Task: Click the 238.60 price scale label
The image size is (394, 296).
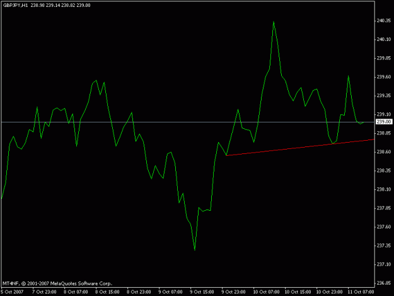Action: point(384,152)
